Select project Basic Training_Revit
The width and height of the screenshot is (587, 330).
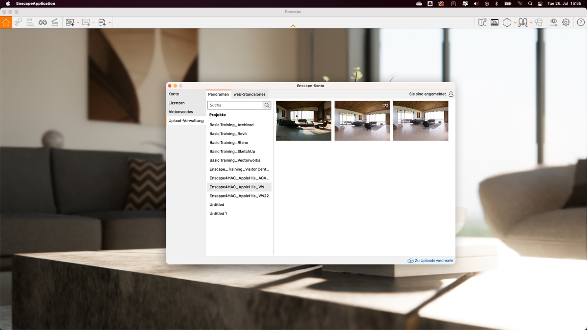coord(239,134)
